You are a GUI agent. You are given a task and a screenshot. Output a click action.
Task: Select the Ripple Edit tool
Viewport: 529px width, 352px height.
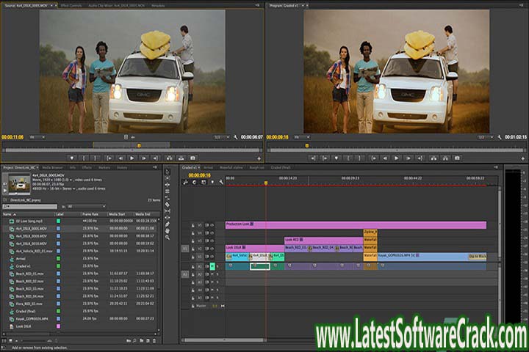coord(168,185)
